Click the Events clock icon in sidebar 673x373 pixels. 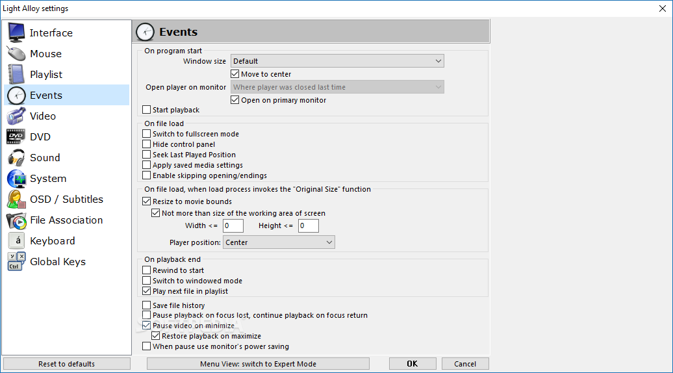pyautogui.click(x=16, y=96)
